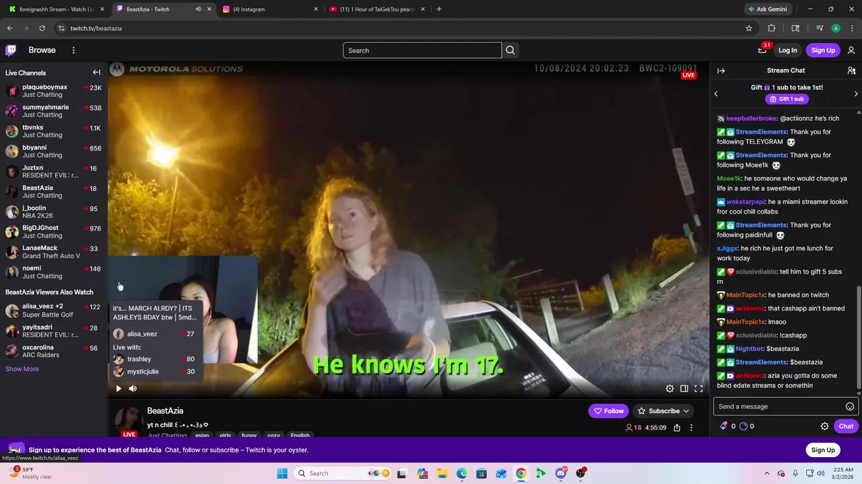This screenshot has height=484, width=862.
Task: Select the English tag below stream title
Action: coord(300,435)
